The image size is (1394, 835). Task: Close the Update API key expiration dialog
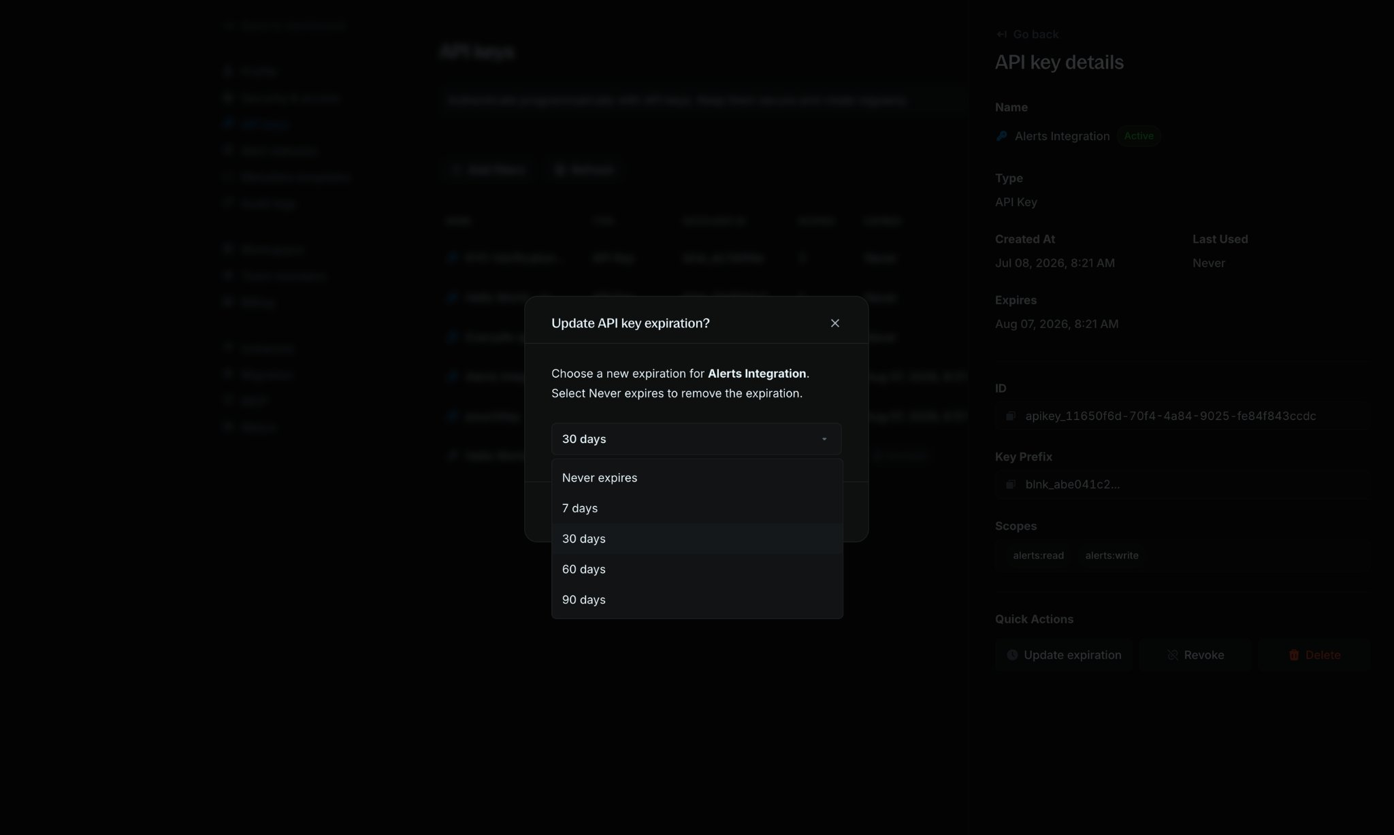point(835,323)
